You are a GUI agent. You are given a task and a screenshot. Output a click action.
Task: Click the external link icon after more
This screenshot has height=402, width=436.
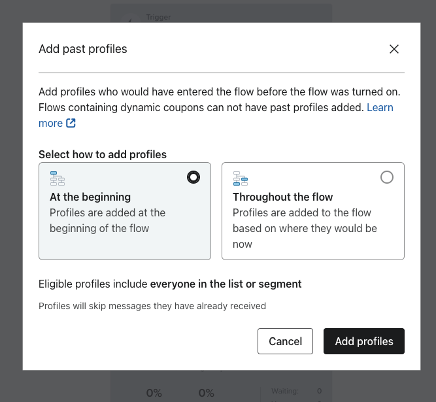pos(71,123)
